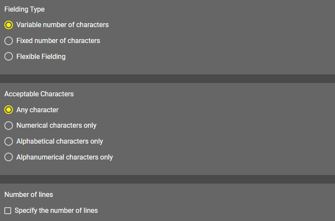
Task: Click the 'Flexible Fielding' label text
Action: [x=41, y=56]
